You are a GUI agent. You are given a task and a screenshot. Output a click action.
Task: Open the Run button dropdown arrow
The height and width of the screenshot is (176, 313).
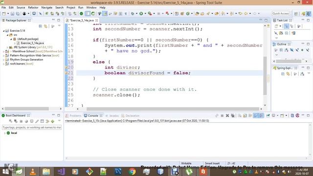pyautogui.click(x=145, y=14)
